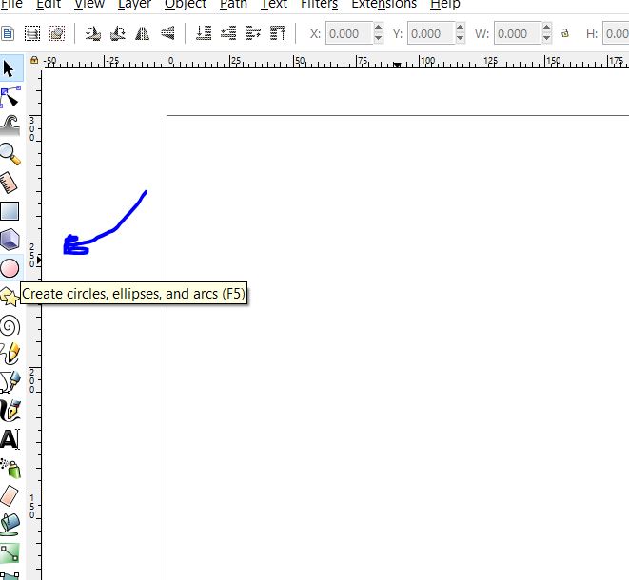
Task: Click the H height input field
Action: [x=616, y=33]
